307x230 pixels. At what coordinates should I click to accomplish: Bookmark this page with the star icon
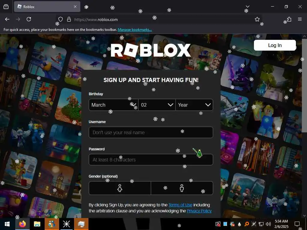tap(257, 19)
